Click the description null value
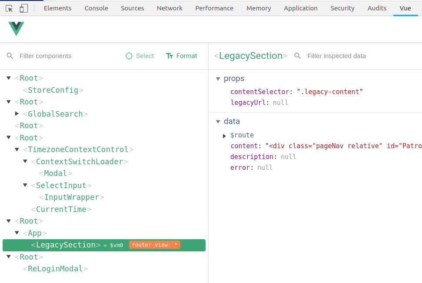Viewport: 422px width, 283px height. (x=288, y=156)
